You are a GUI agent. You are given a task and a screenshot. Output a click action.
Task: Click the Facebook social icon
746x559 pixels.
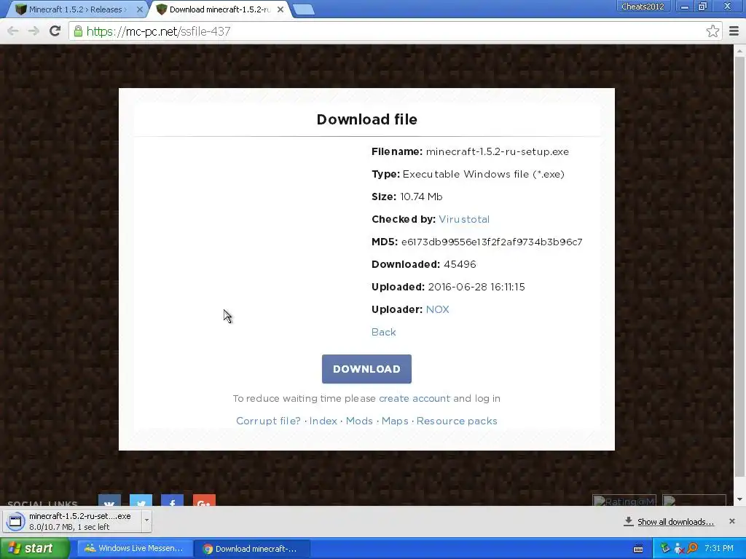pos(172,501)
